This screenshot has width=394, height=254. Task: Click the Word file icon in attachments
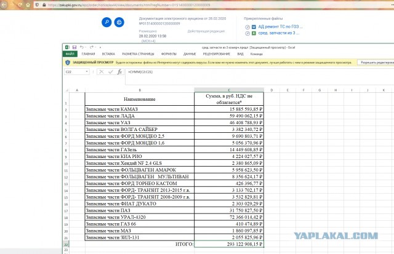pyautogui.click(x=254, y=26)
